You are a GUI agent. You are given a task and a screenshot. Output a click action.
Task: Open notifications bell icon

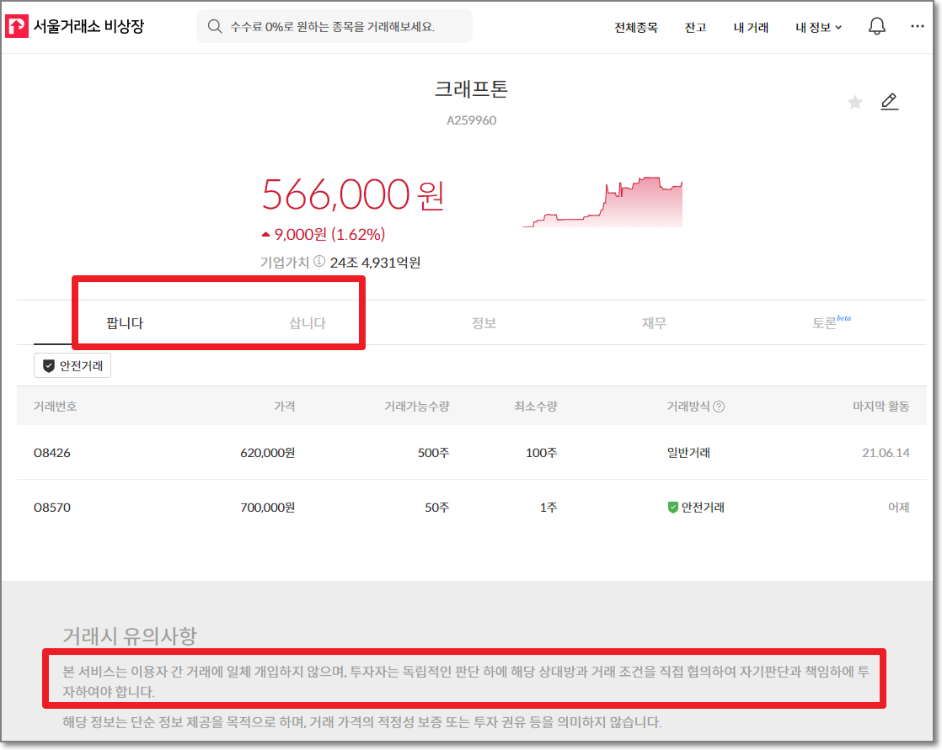coord(877,26)
